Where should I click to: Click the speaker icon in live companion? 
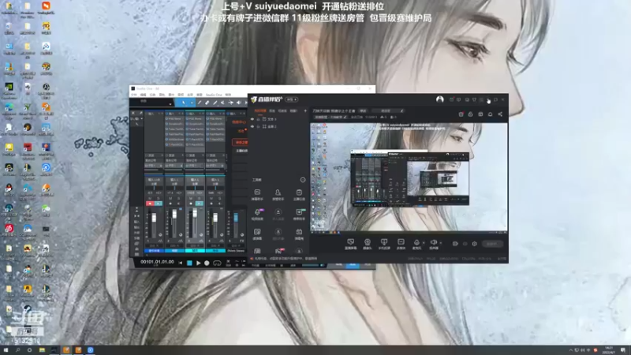pos(433,242)
